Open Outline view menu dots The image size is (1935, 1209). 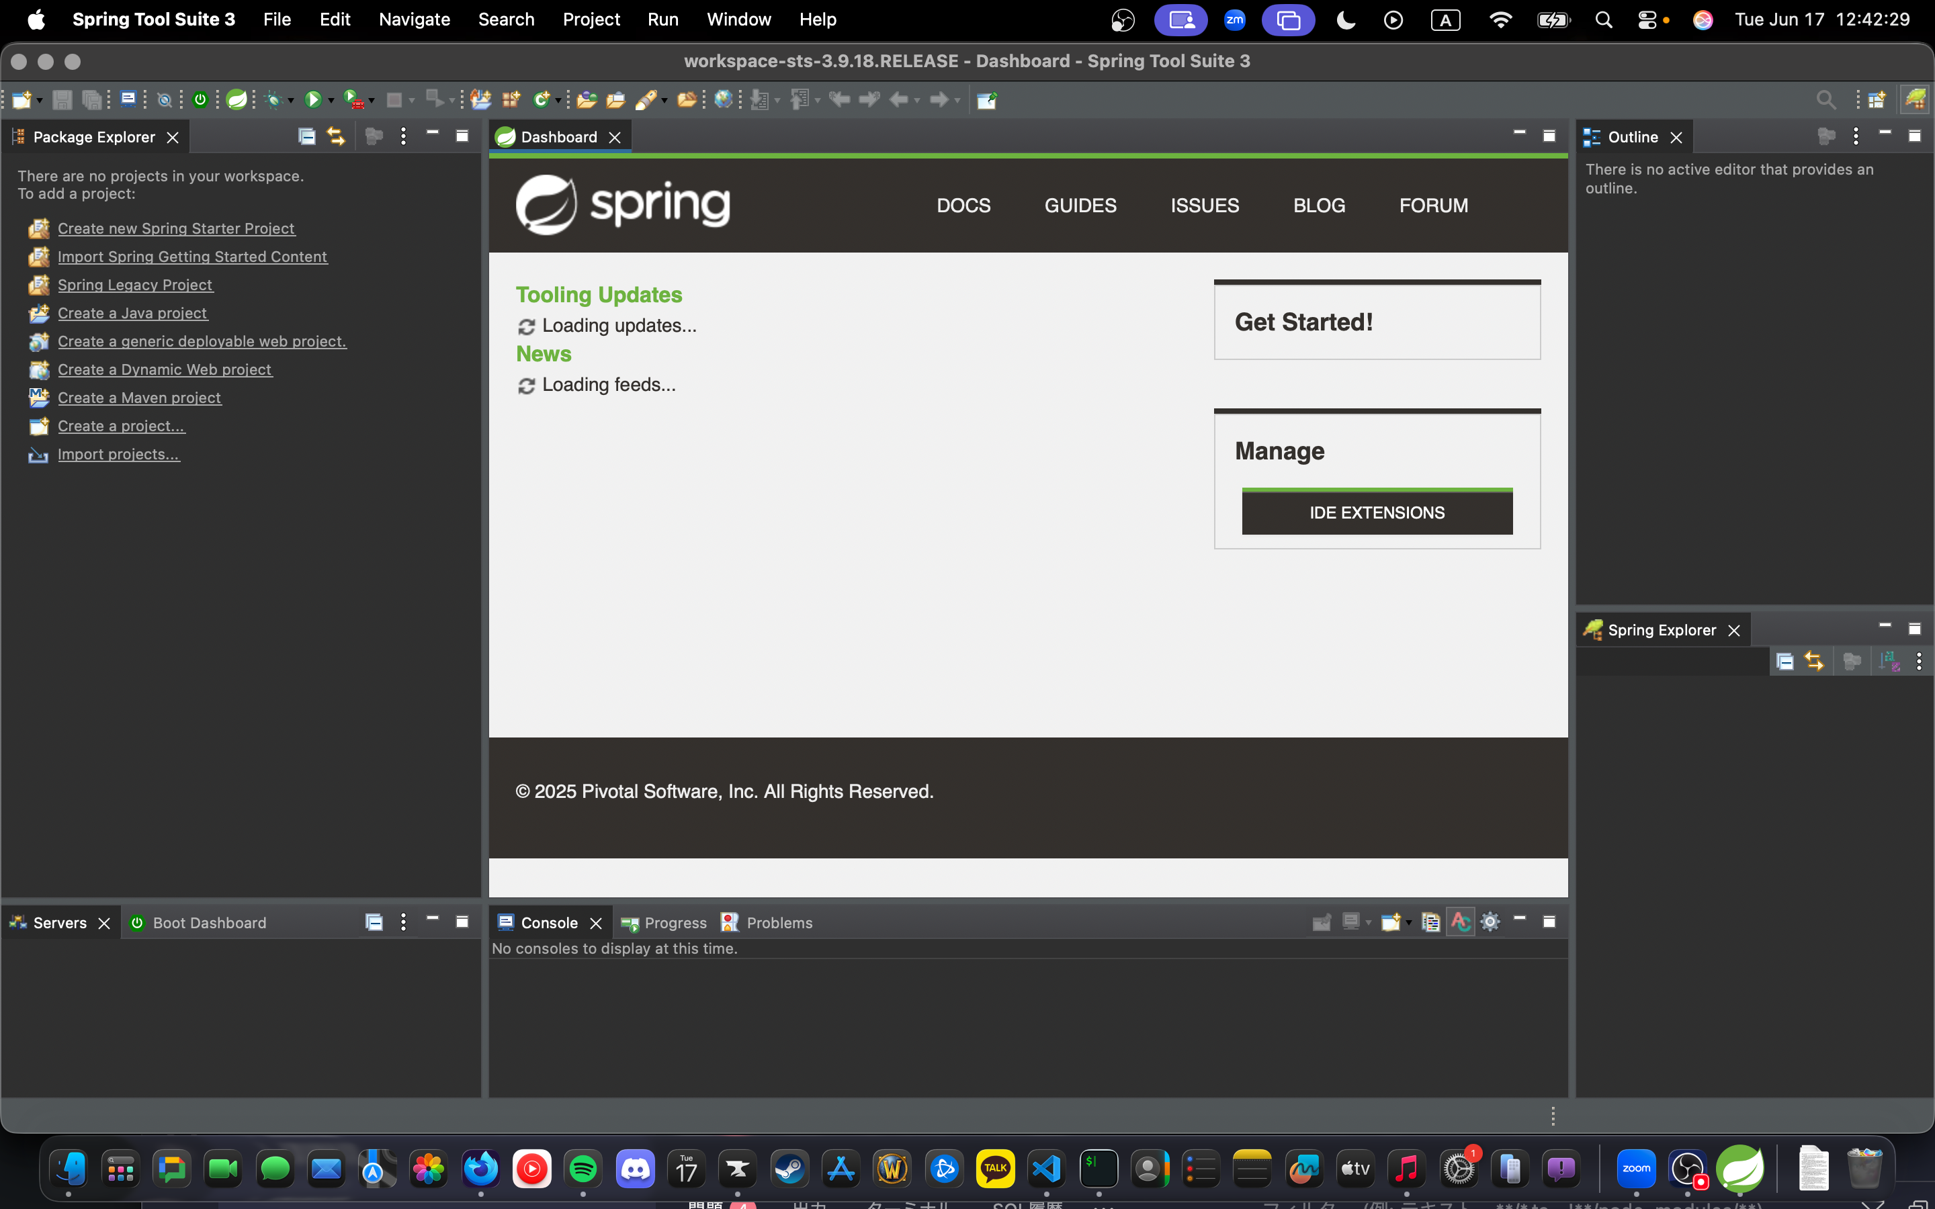(x=1856, y=137)
